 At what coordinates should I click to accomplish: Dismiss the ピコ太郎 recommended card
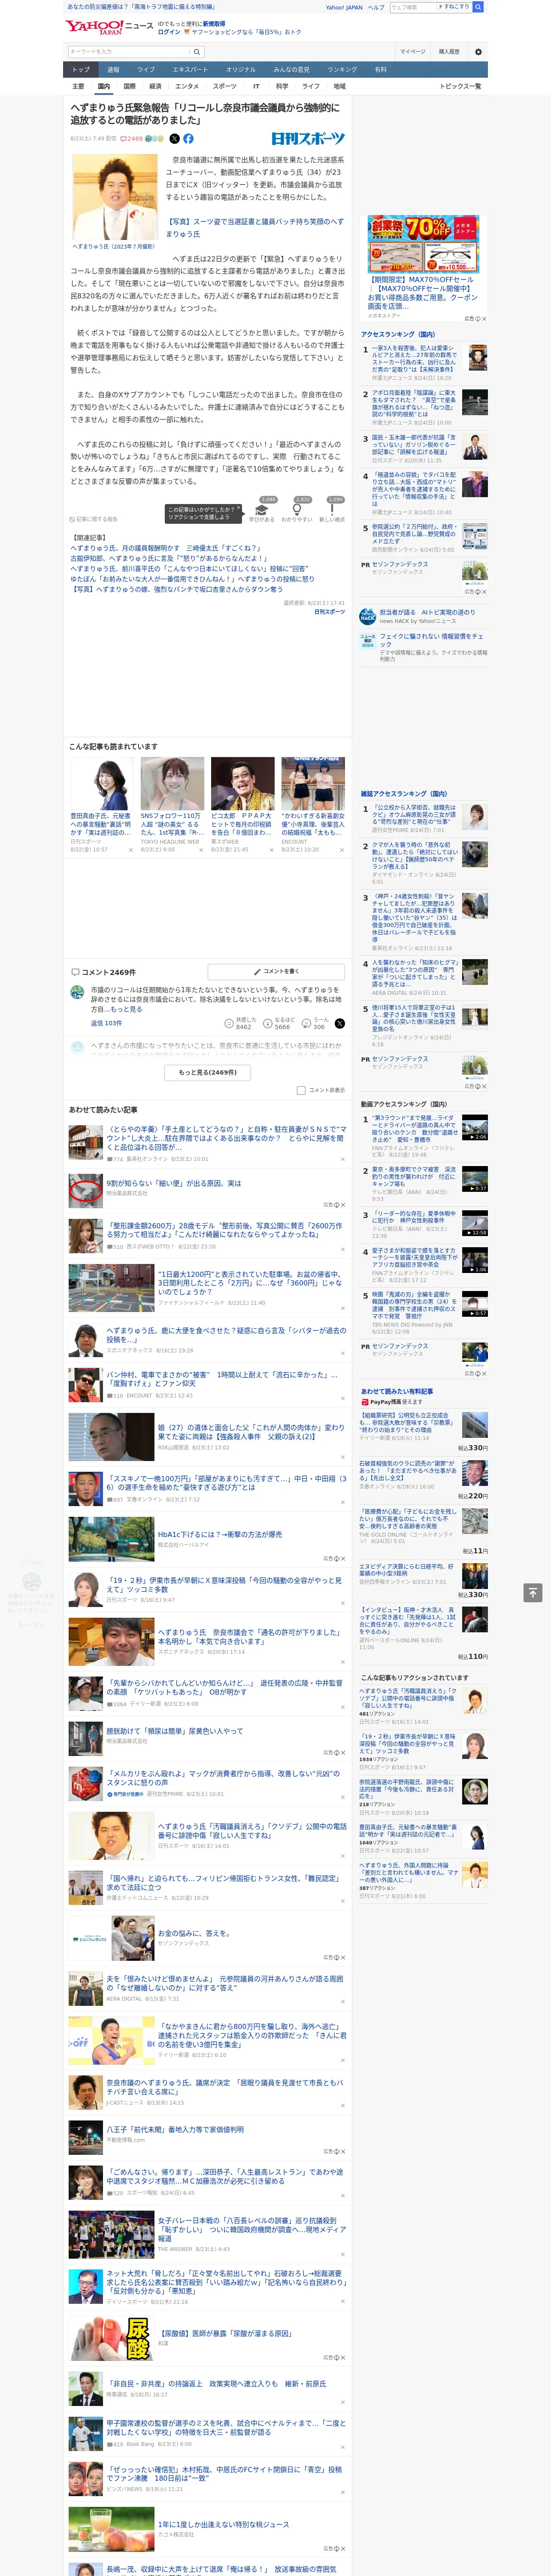click(271, 850)
